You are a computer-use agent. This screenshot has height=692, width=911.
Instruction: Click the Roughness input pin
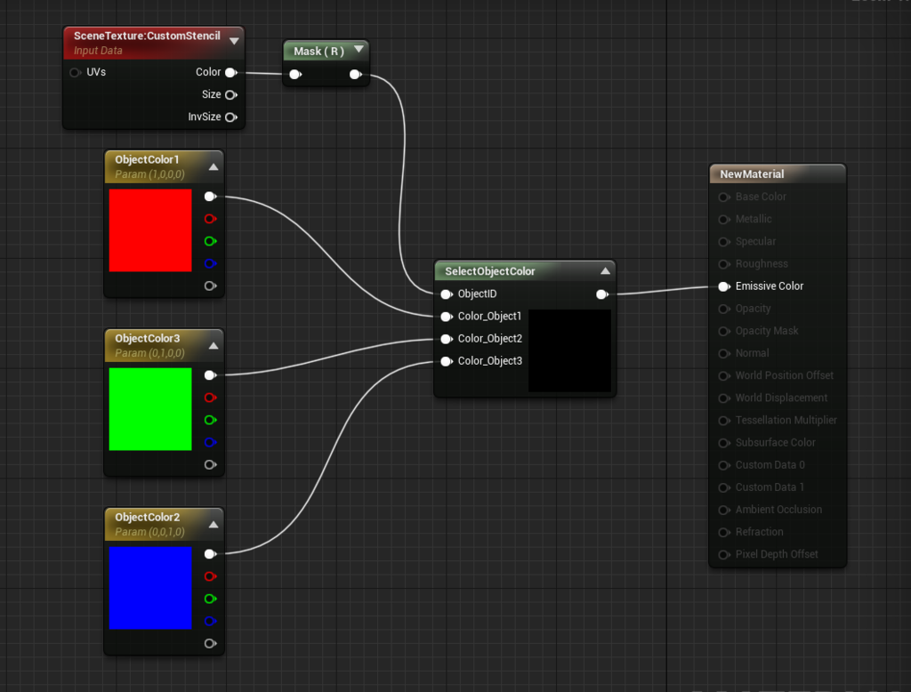pos(724,264)
